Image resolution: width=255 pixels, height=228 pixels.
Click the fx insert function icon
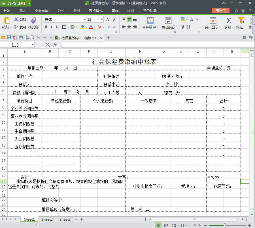55,45
